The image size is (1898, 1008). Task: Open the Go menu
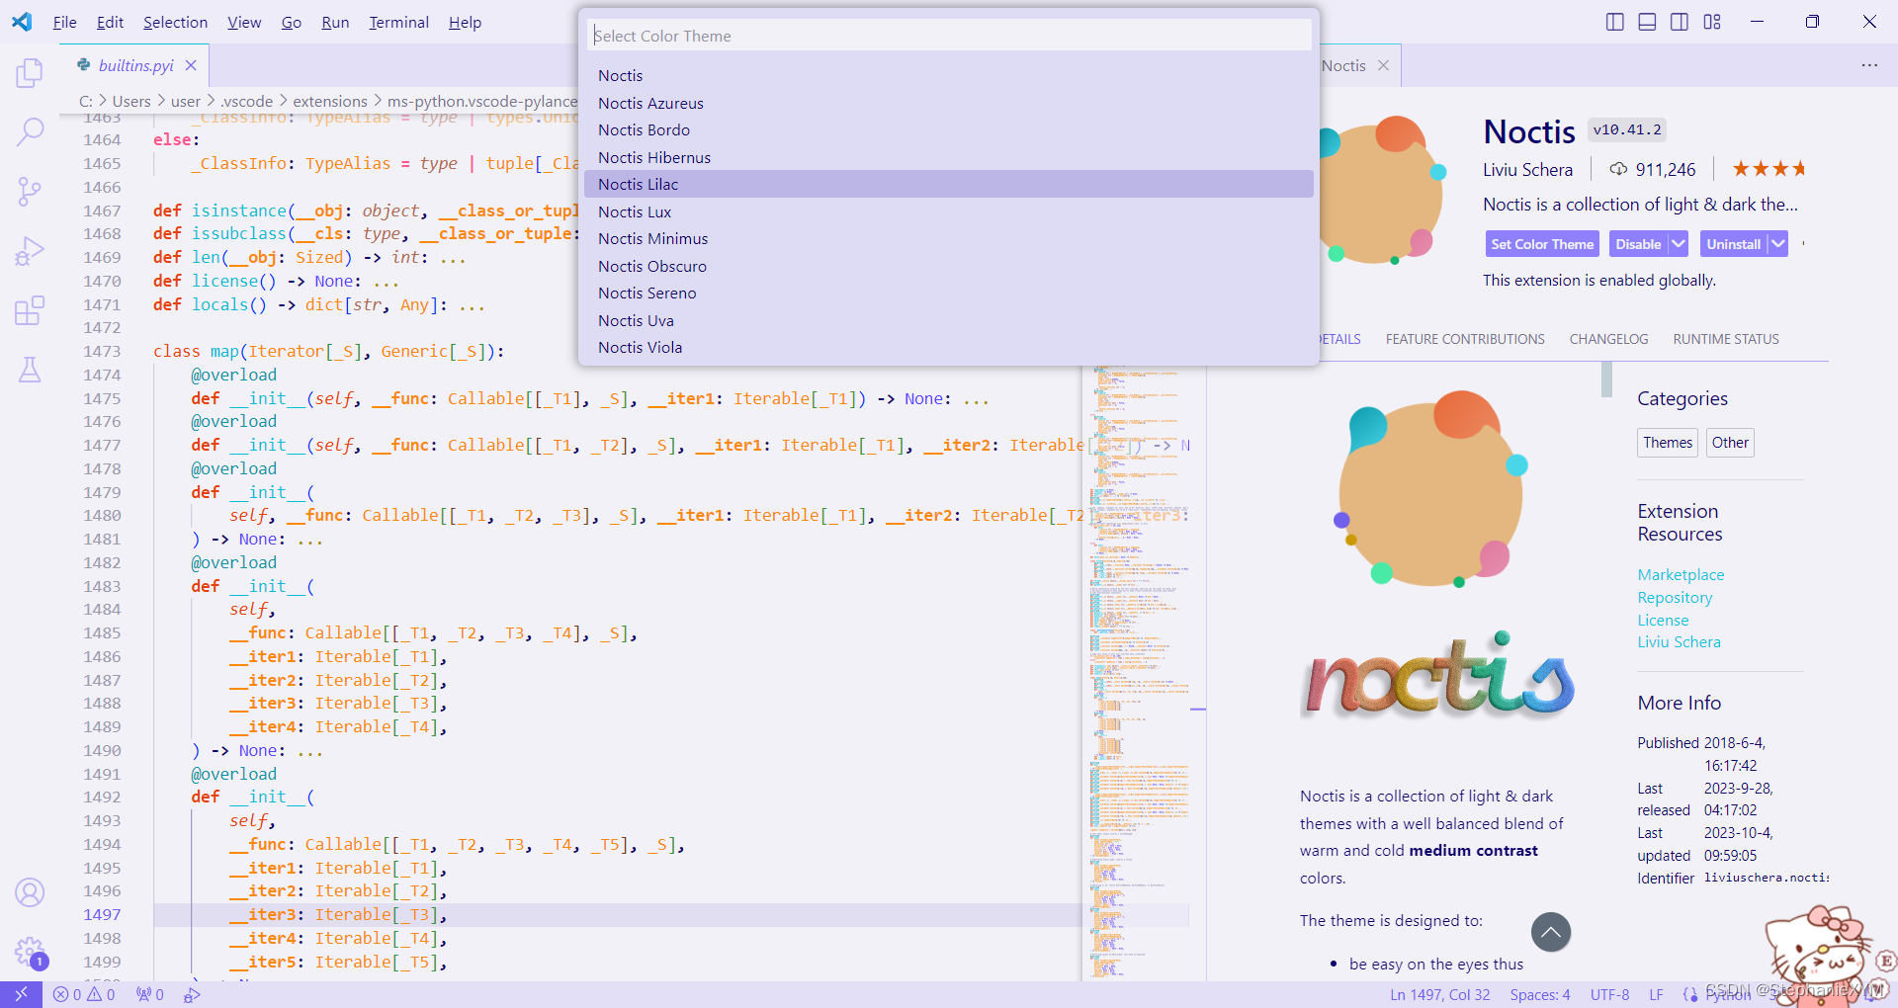click(x=292, y=22)
